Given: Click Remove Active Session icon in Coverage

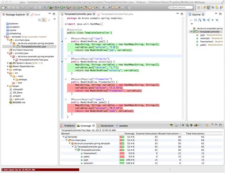Looking at the screenshot, I should [183, 125].
